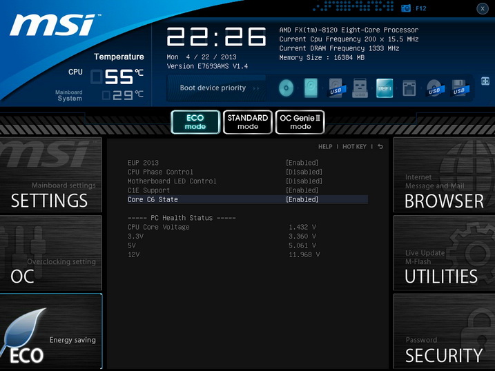Select the CD/DVD disc boot device icon
The width and height of the screenshot is (495, 371).
[x=286, y=88]
